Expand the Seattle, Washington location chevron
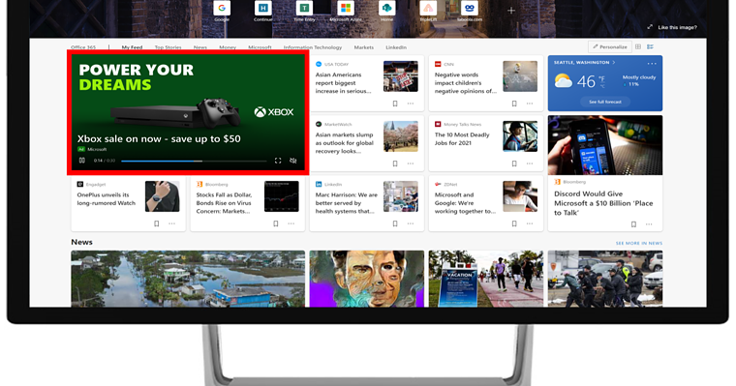Screen dimensions: 736x386 point(613,62)
